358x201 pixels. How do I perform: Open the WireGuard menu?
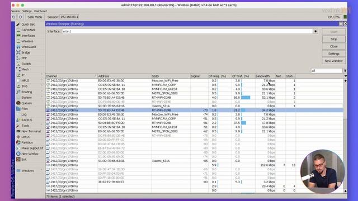(29, 47)
